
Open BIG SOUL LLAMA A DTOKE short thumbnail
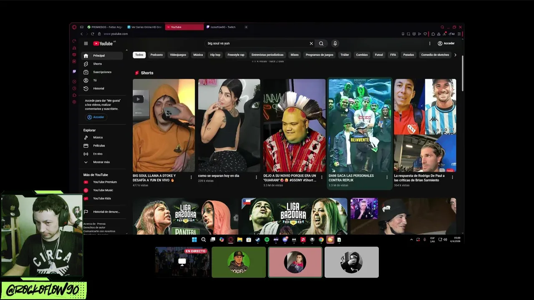164,125
